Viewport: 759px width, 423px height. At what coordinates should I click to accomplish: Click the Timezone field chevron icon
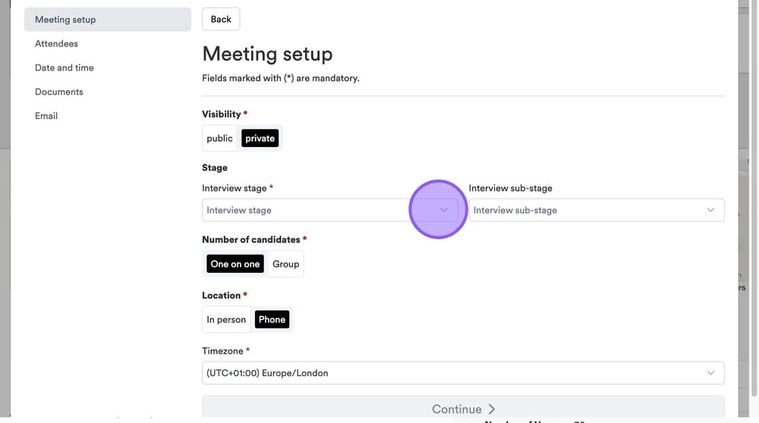(x=710, y=373)
